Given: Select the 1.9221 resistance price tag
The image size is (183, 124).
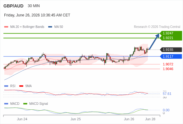Looking at the screenshot, I should [171, 38].
